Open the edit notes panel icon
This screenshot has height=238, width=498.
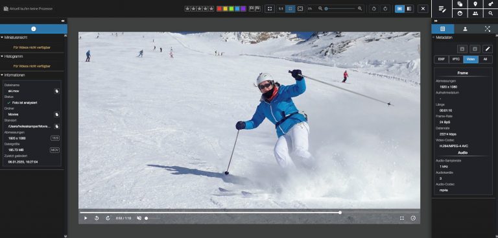[442, 9]
